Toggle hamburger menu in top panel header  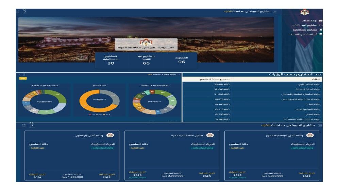275,12
